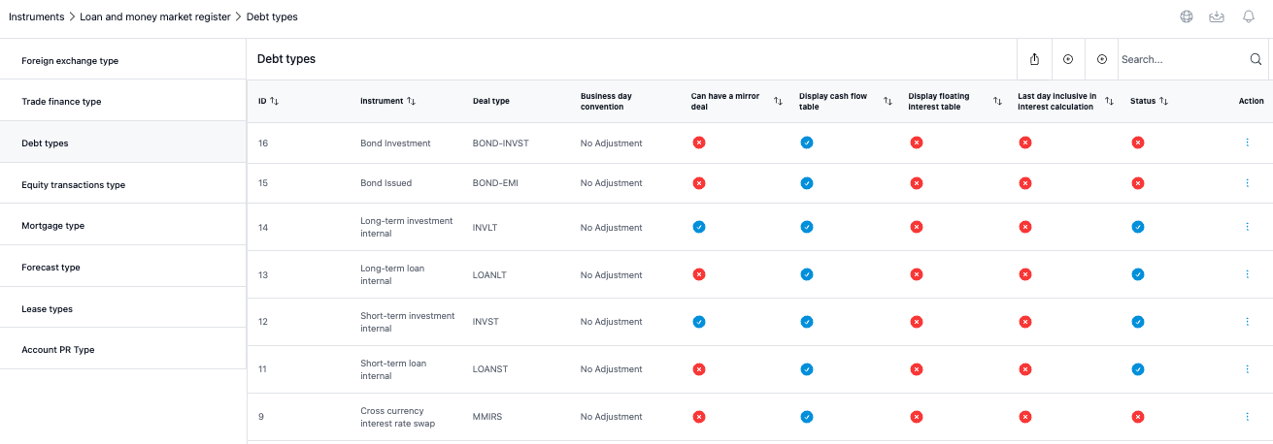This screenshot has width=1273, height=444.
Task: Click the export share icon in Debt types header
Action: [1034, 59]
